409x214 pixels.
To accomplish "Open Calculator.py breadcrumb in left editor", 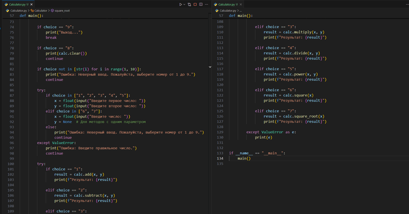I will (x=19, y=11).
